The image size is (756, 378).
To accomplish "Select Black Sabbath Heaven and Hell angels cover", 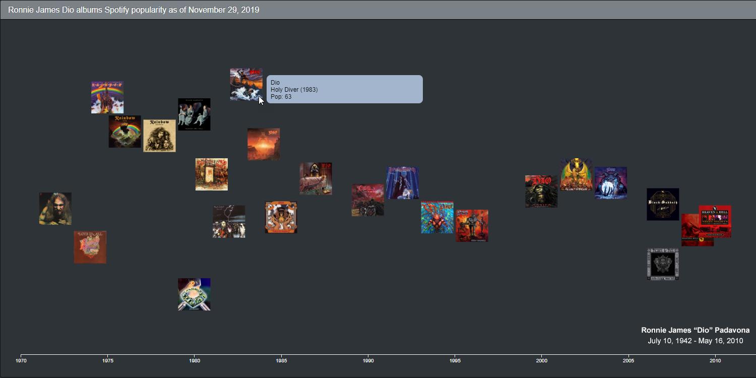I will click(x=194, y=114).
